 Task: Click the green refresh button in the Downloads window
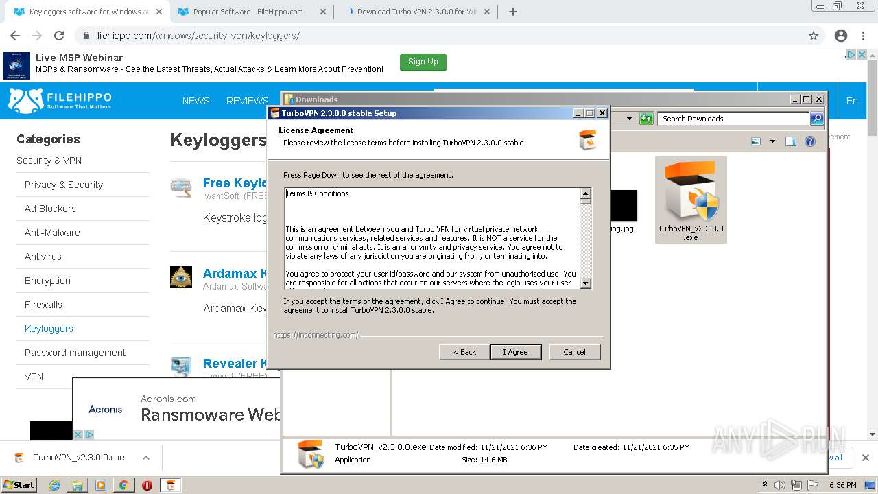click(646, 119)
